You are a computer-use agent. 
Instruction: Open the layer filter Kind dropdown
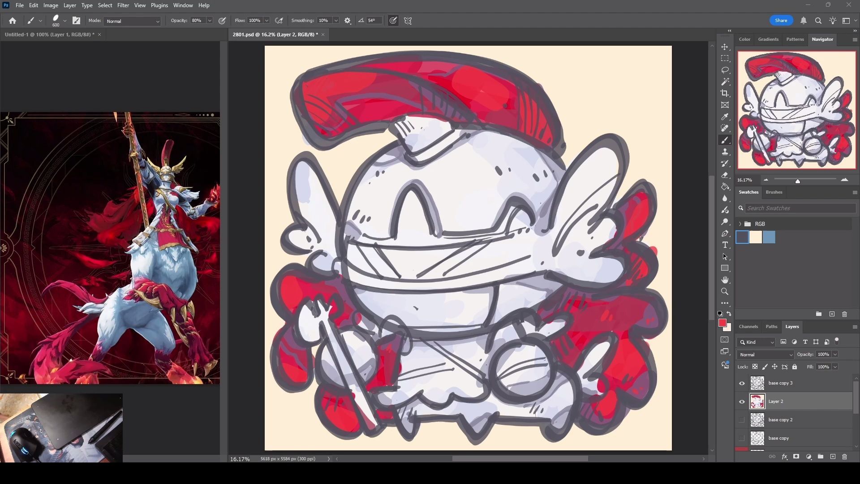coord(756,342)
